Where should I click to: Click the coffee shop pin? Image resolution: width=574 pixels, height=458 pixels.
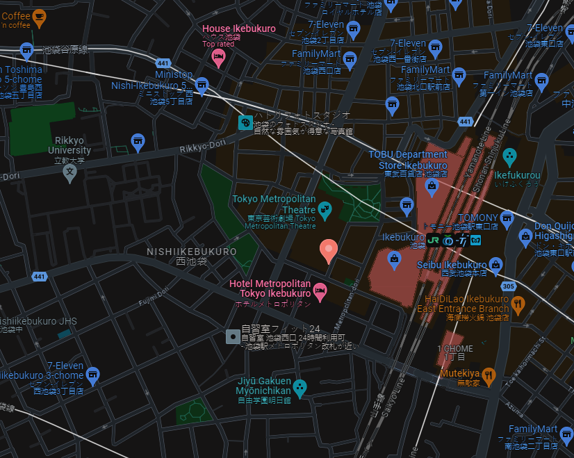pyautogui.click(x=39, y=18)
